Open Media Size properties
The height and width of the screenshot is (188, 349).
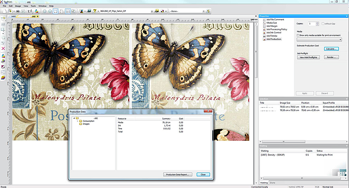click(271, 23)
